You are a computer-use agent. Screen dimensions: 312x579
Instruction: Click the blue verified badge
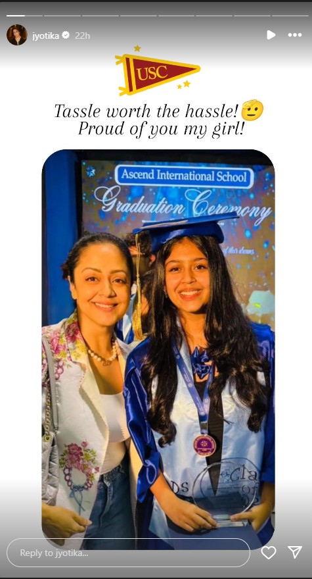coord(66,35)
